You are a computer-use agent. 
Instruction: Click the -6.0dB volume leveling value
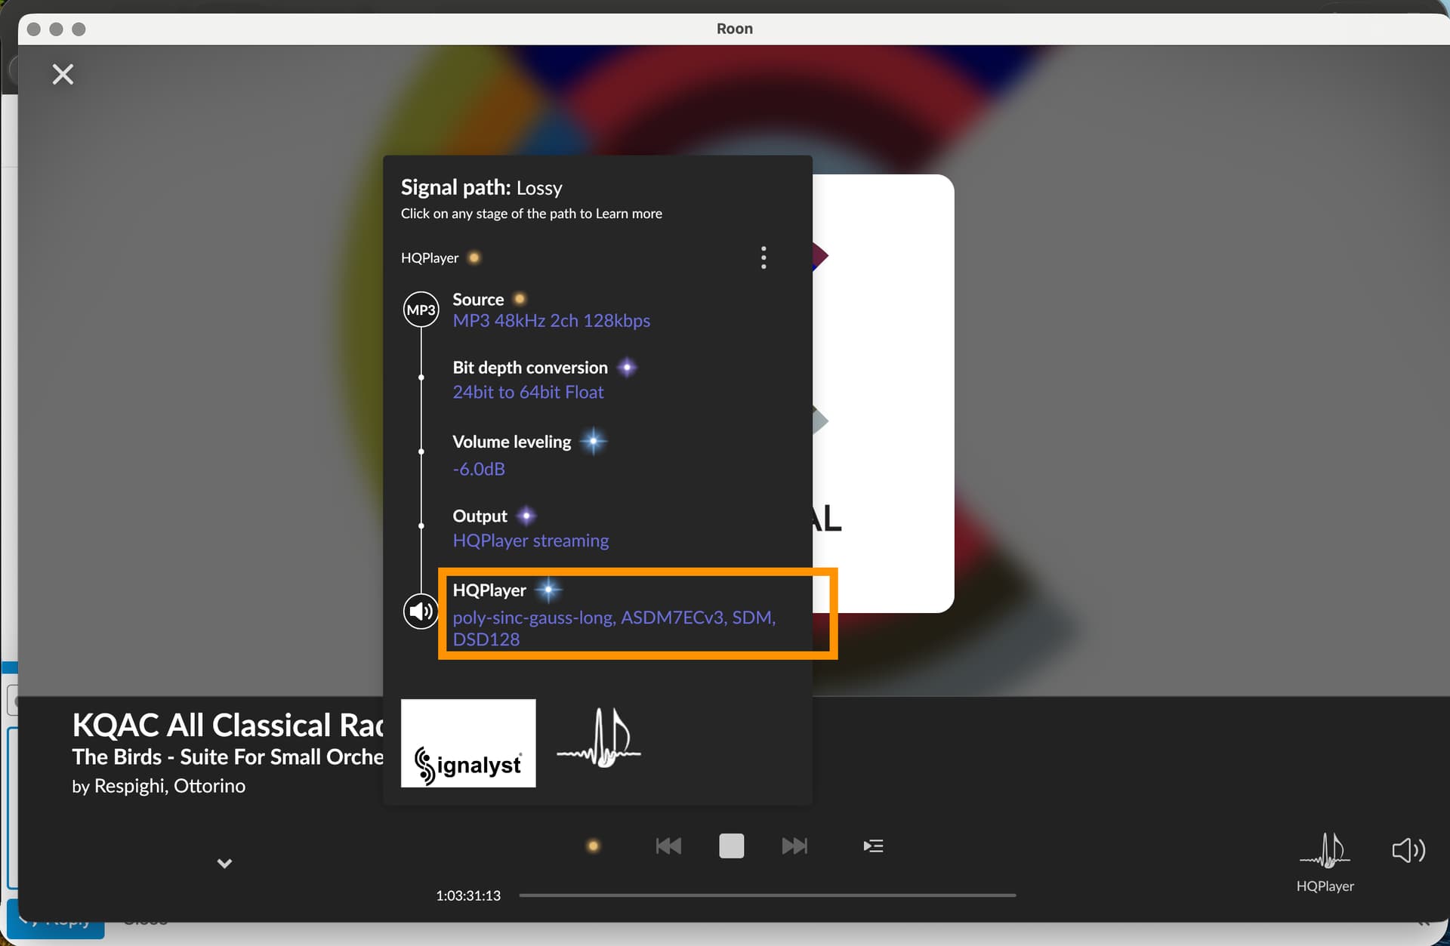(x=479, y=469)
